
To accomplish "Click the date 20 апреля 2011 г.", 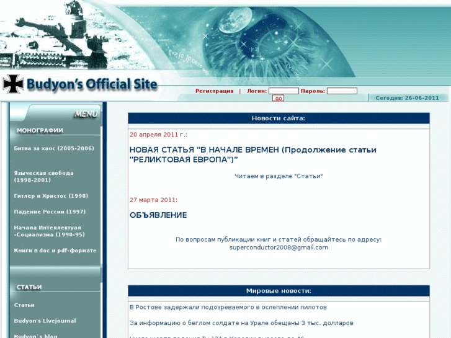I will [x=158, y=135].
